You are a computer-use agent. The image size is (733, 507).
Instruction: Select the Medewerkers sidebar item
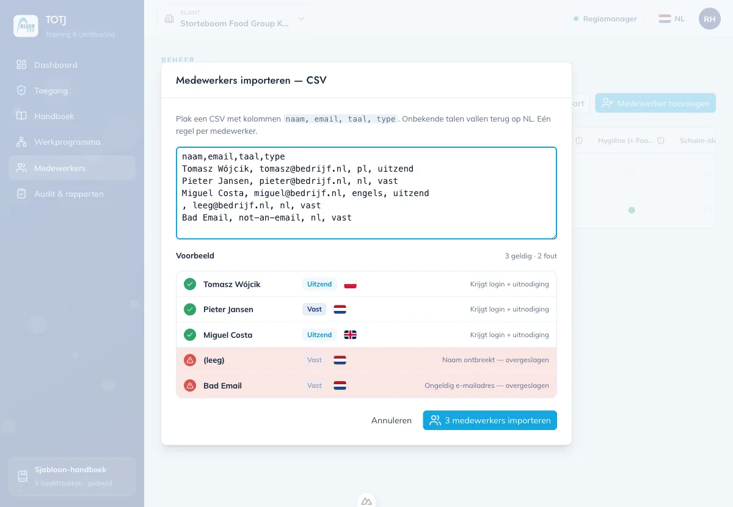pos(72,168)
